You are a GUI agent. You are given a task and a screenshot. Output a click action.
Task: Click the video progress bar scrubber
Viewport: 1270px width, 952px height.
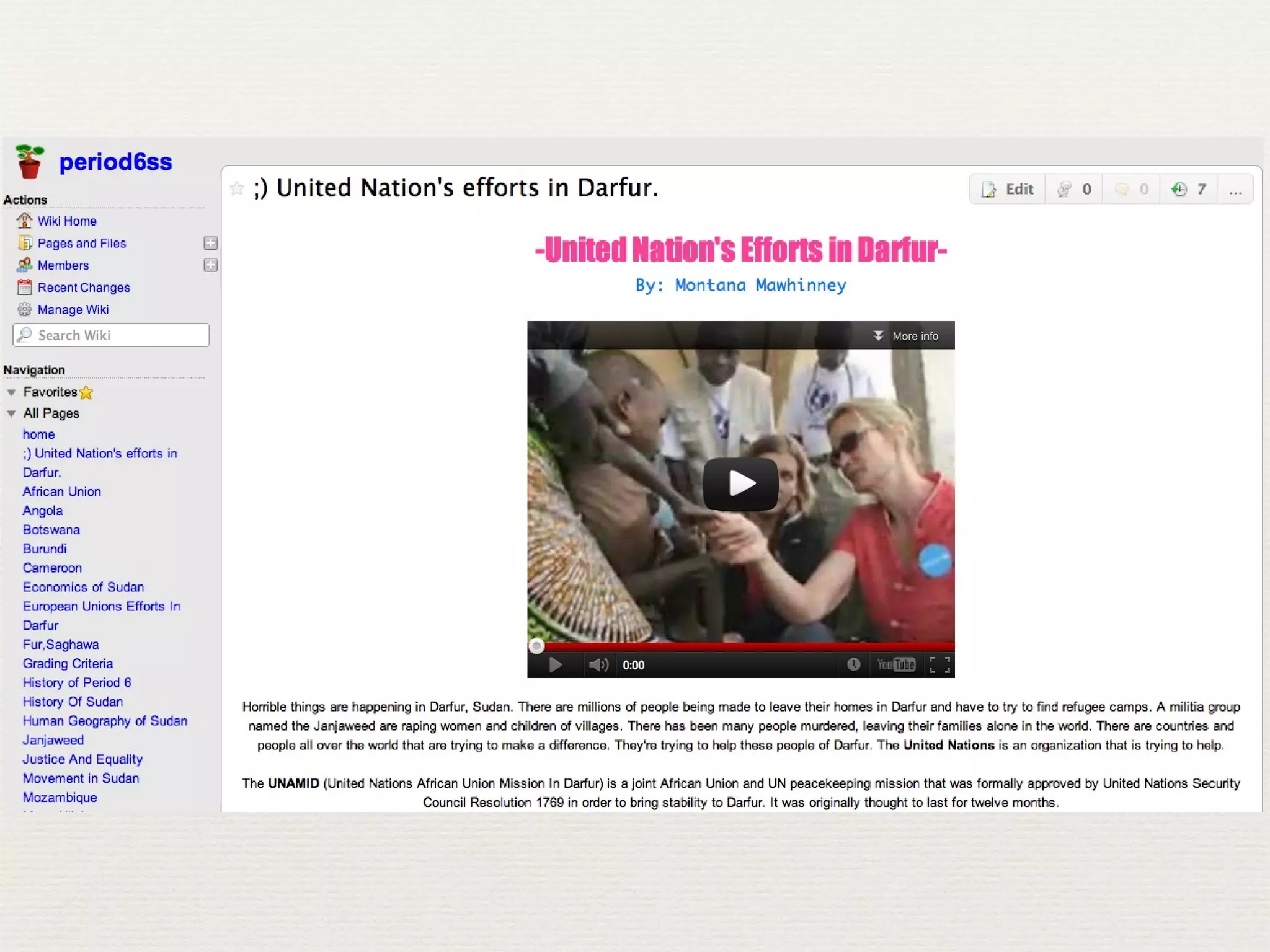(536, 646)
